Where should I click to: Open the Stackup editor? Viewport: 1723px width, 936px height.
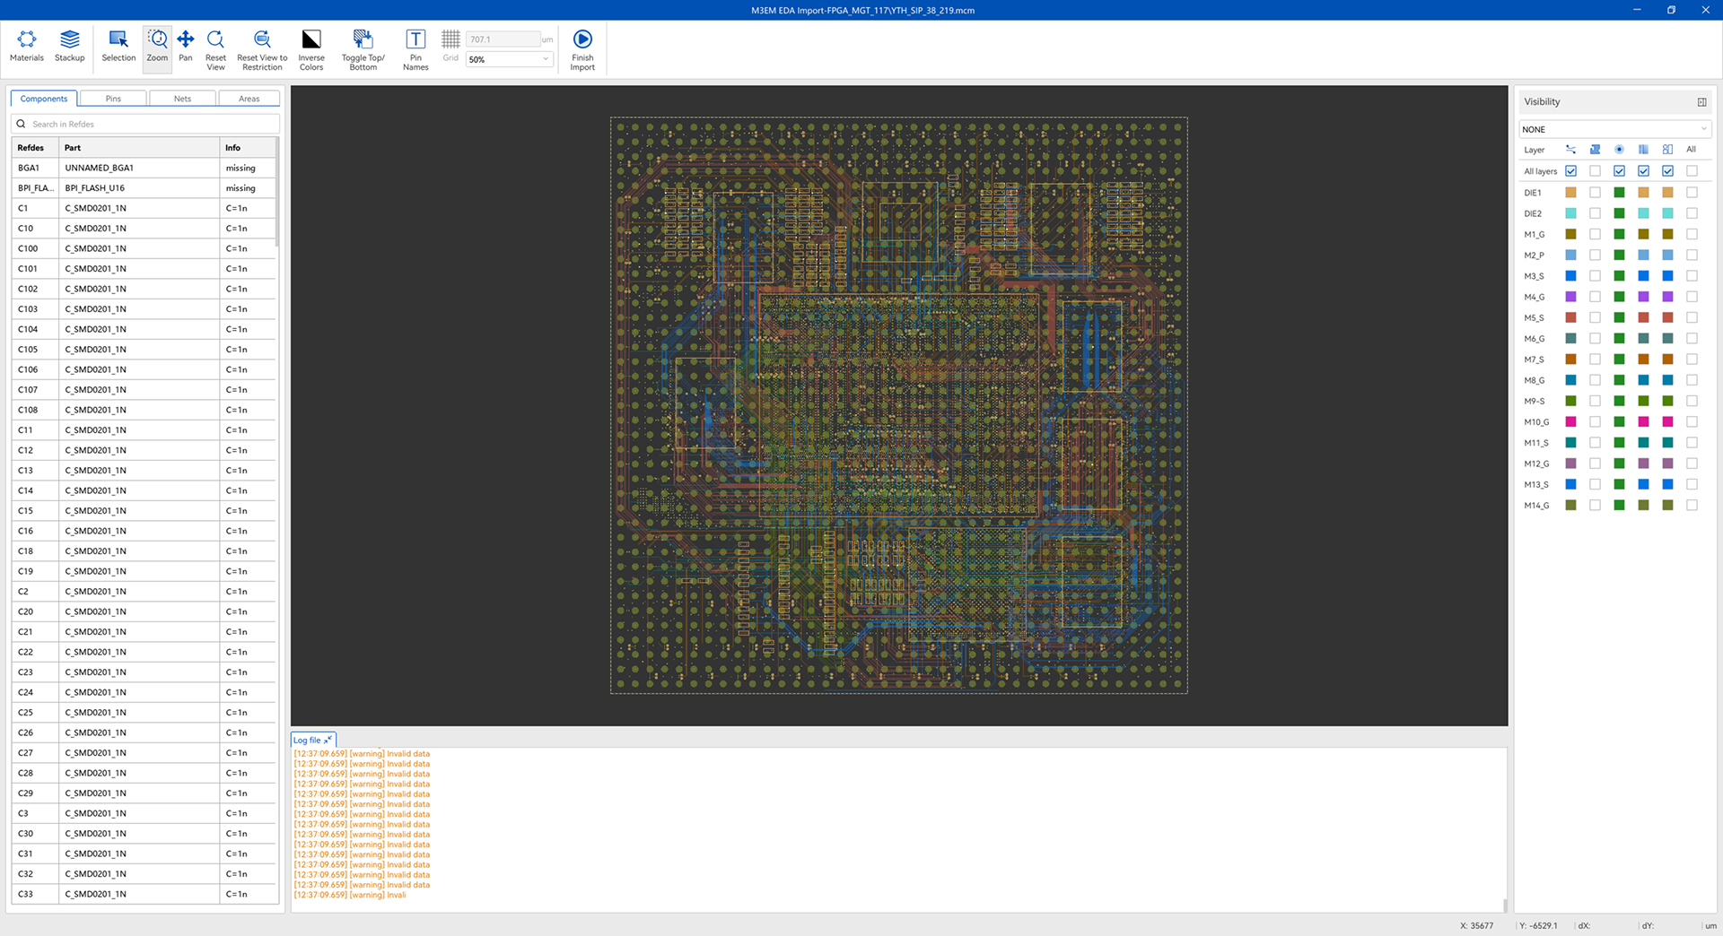(x=69, y=47)
